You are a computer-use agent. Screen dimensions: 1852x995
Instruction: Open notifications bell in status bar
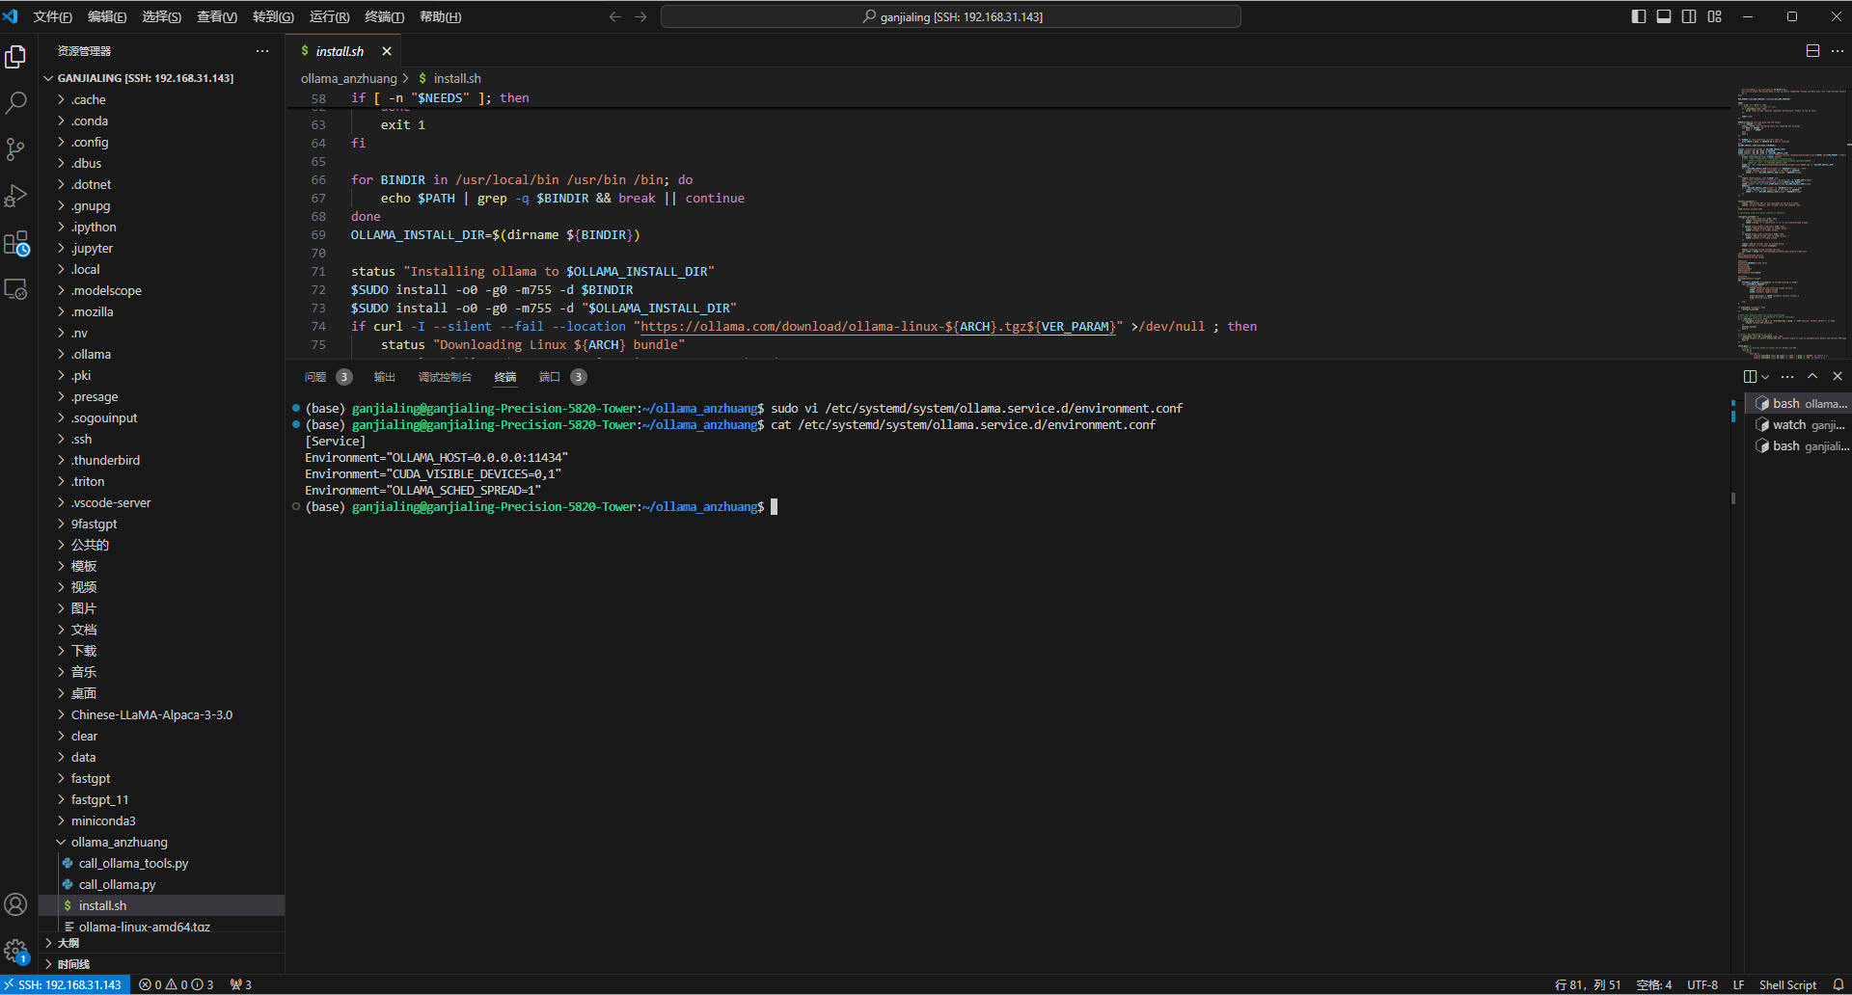click(x=1838, y=984)
